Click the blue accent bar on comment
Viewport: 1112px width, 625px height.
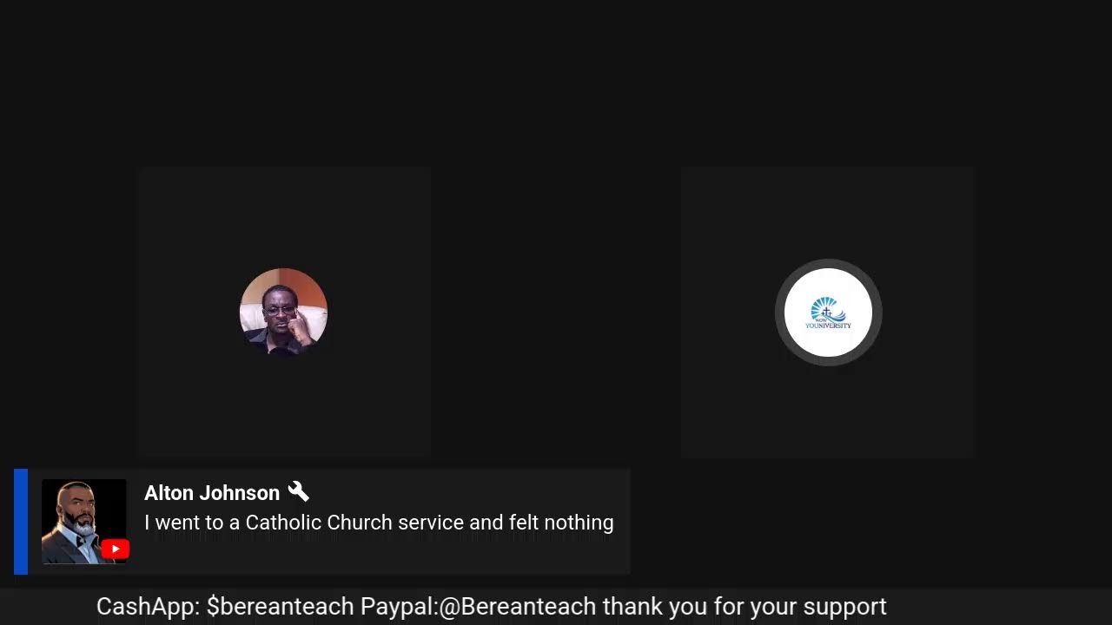[21, 522]
